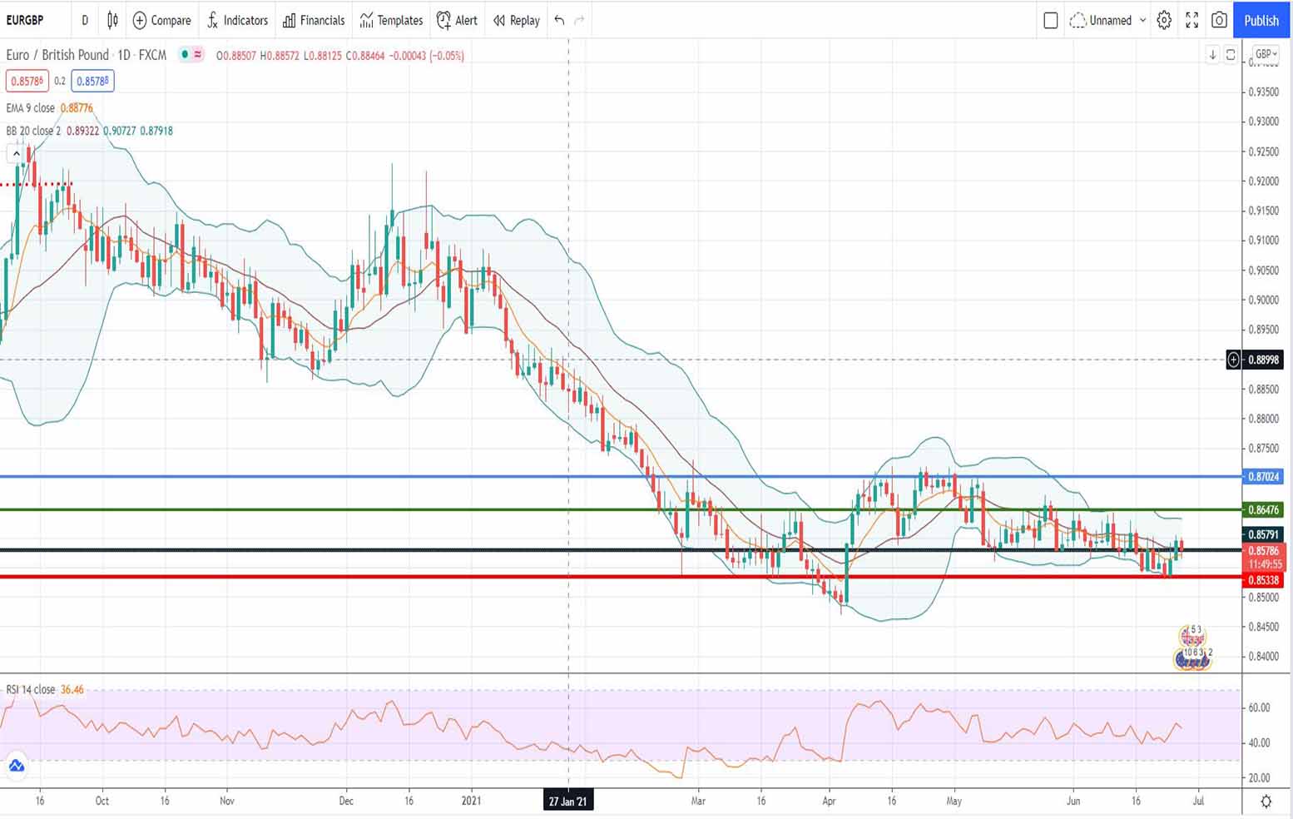Click the red sell price 0.85786 button
Screen dimensions: 1293x819
pyautogui.click(x=27, y=81)
